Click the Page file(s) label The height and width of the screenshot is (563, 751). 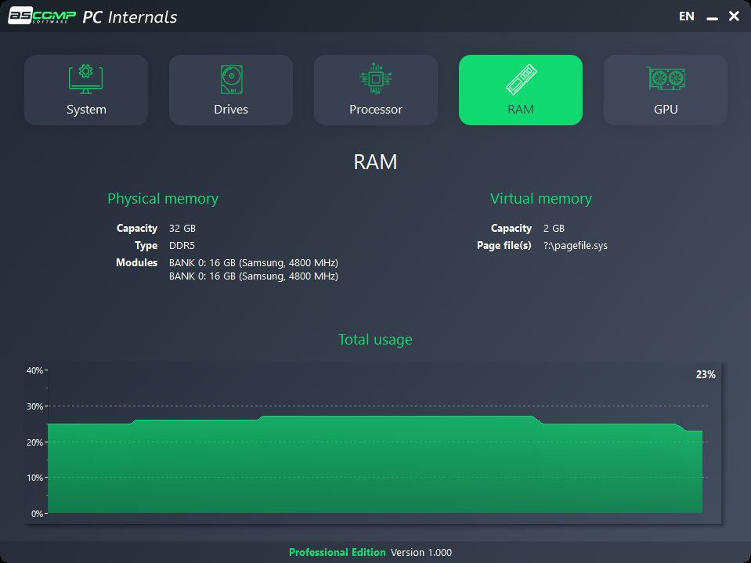click(504, 246)
